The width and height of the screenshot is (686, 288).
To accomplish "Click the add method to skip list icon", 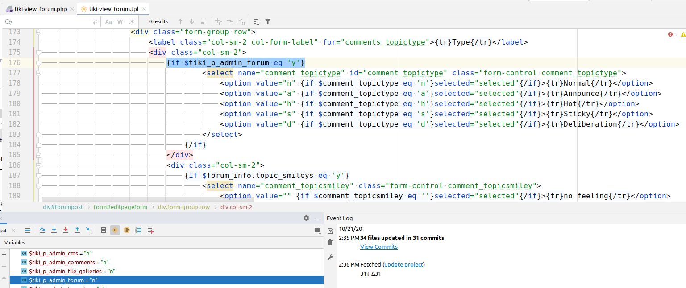I will pyautogui.click(x=150, y=230).
